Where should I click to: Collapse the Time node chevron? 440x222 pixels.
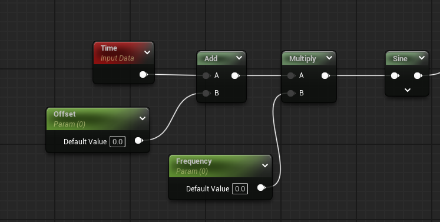pos(147,52)
